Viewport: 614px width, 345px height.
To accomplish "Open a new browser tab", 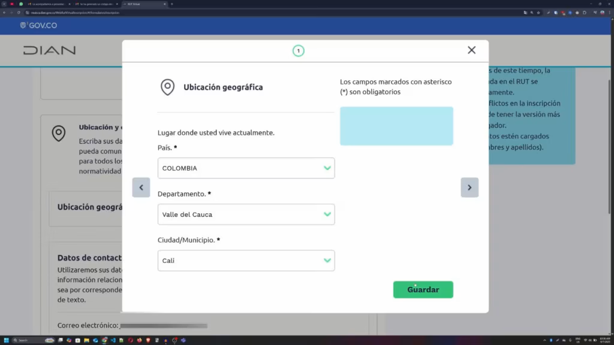I will pos(172,4).
